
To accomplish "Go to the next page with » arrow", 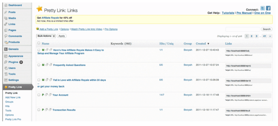I will pos(271,36).
